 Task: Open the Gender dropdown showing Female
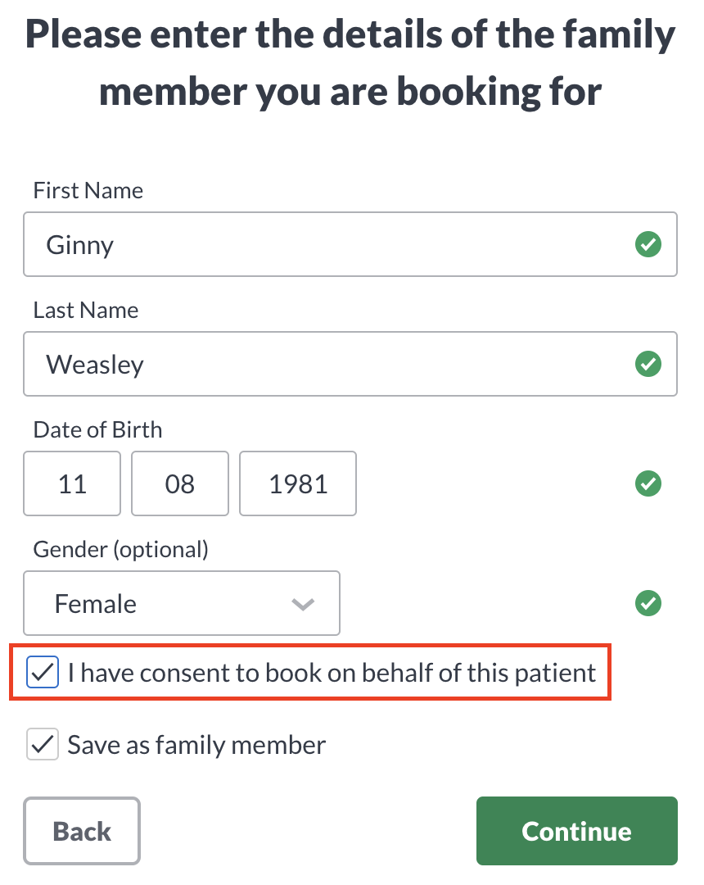(x=181, y=603)
